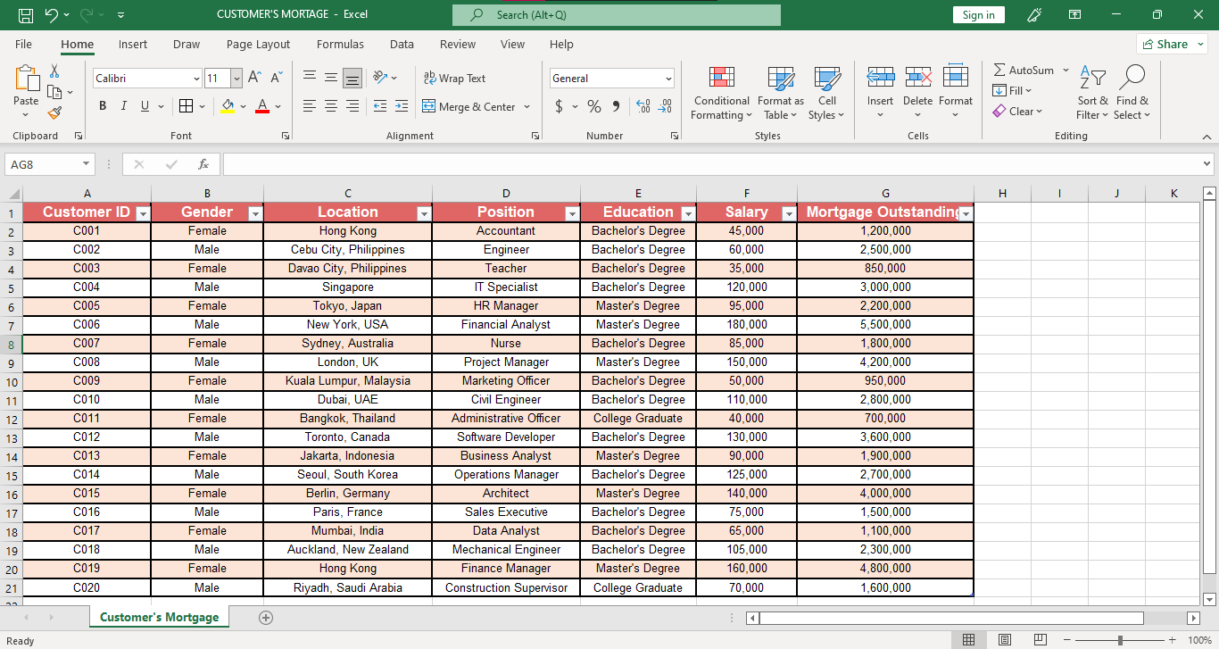Open the Salary column filter dropdown
Image resolution: width=1219 pixels, height=649 pixels.
pos(788,213)
